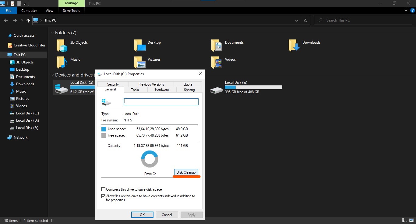
Task: Switch to the Details view in the status bar
Action: [x=405, y=221]
